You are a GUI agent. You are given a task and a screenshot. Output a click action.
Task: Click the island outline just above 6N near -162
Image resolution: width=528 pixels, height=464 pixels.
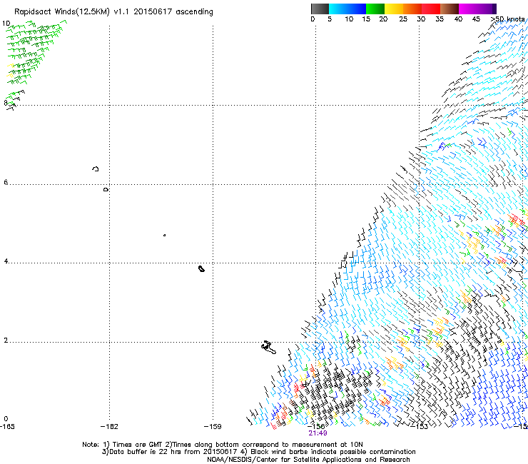[x=96, y=168]
